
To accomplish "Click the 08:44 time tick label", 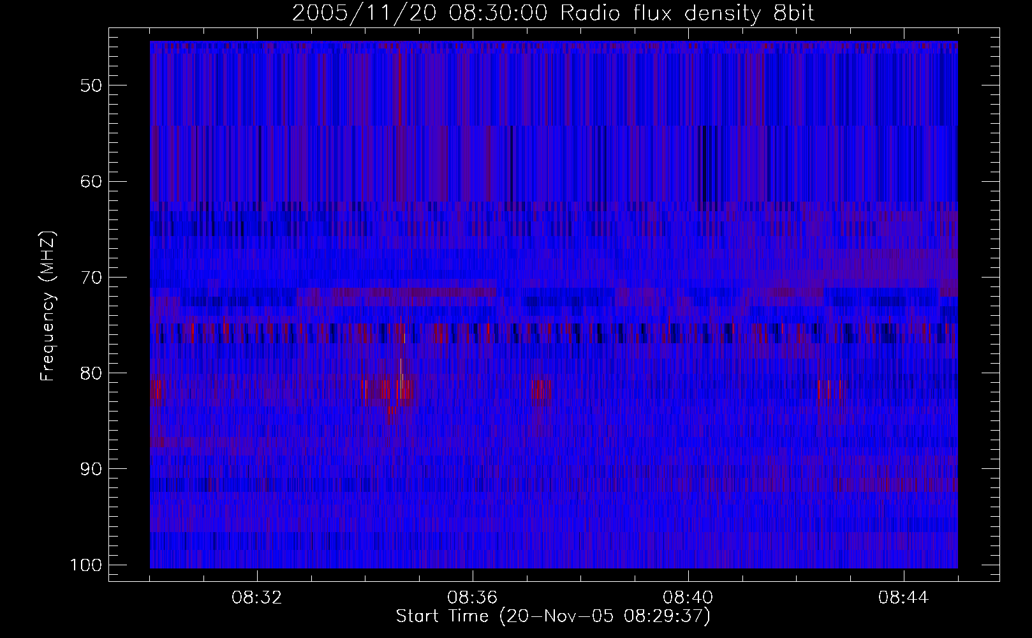I will pyautogui.click(x=903, y=598).
